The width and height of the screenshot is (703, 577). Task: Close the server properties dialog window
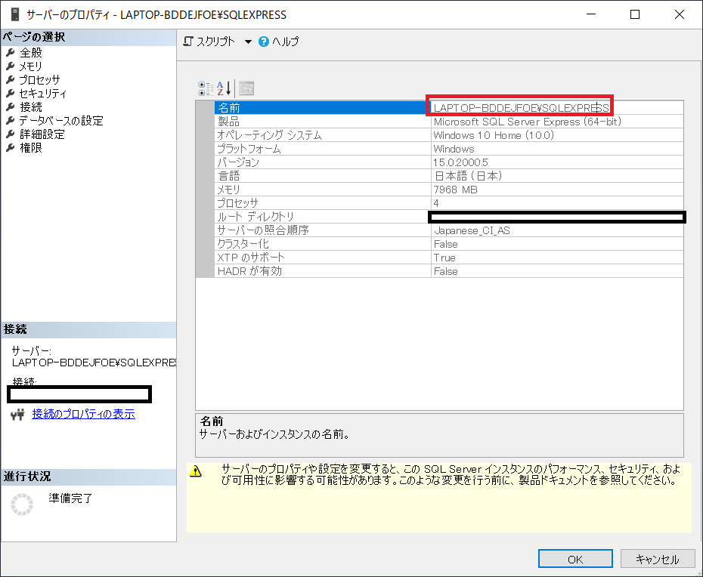coord(680,14)
